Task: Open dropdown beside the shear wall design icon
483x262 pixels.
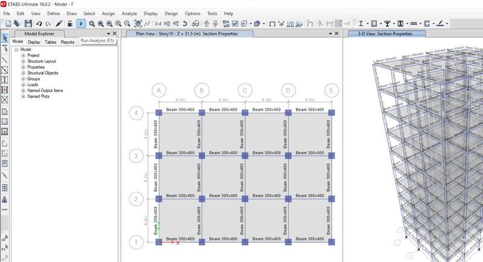Action: 433,23
